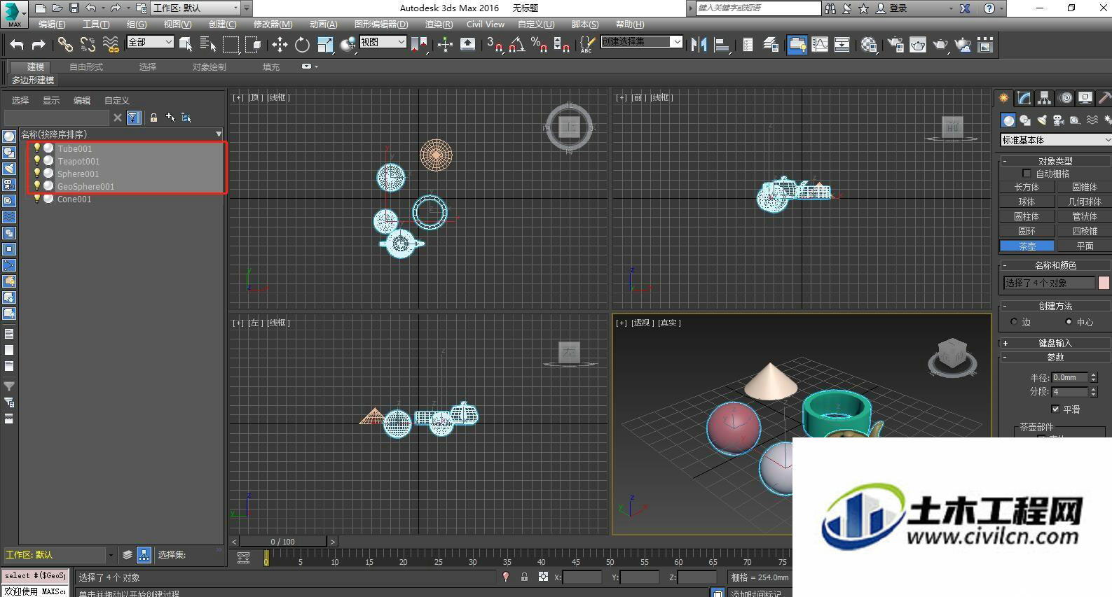Open the Material Editor
The width and height of the screenshot is (1112, 597).
pos(869,45)
